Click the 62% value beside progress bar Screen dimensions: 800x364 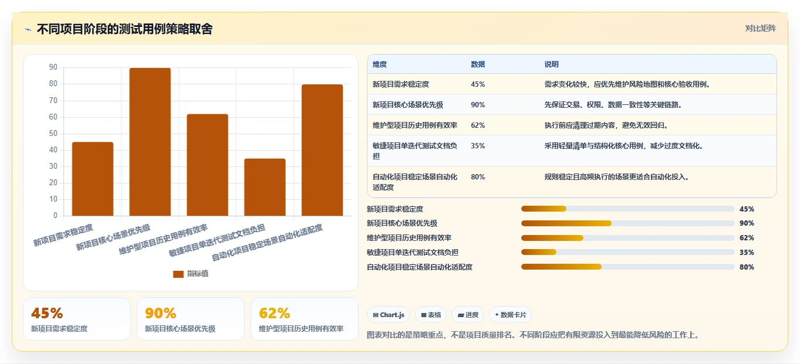pyautogui.click(x=747, y=238)
